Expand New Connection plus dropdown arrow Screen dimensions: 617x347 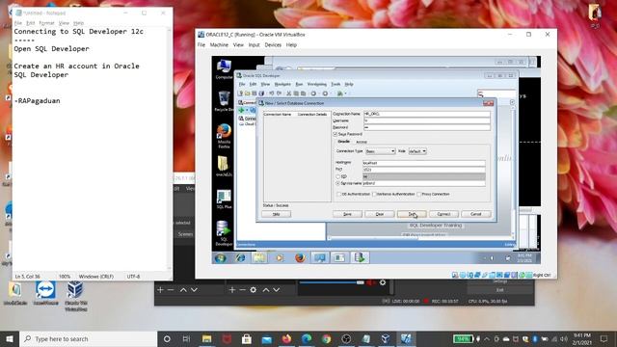(x=247, y=110)
